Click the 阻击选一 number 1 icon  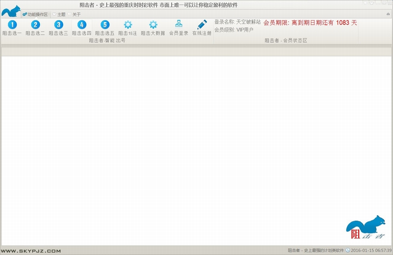[12, 25]
